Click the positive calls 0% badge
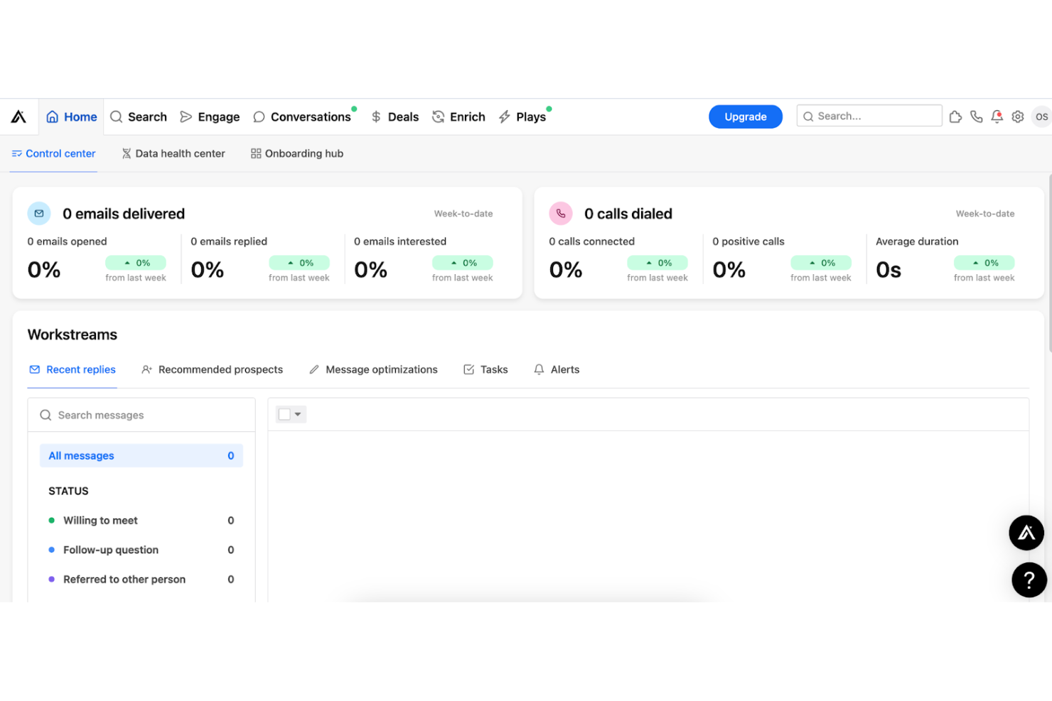The image size is (1052, 701). (x=821, y=263)
